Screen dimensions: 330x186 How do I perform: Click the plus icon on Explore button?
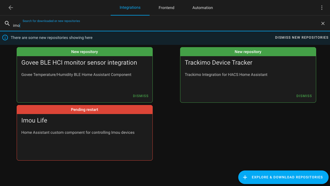click(x=245, y=177)
